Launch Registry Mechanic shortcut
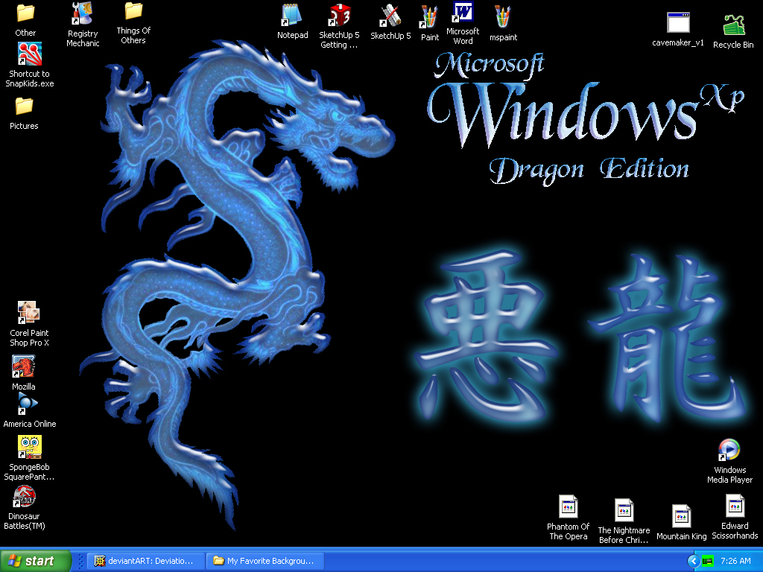The width and height of the screenshot is (763, 572). coord(82,13)
